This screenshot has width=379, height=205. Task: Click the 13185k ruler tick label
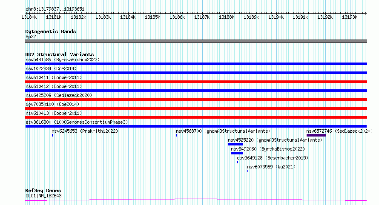tap(152, 17)
